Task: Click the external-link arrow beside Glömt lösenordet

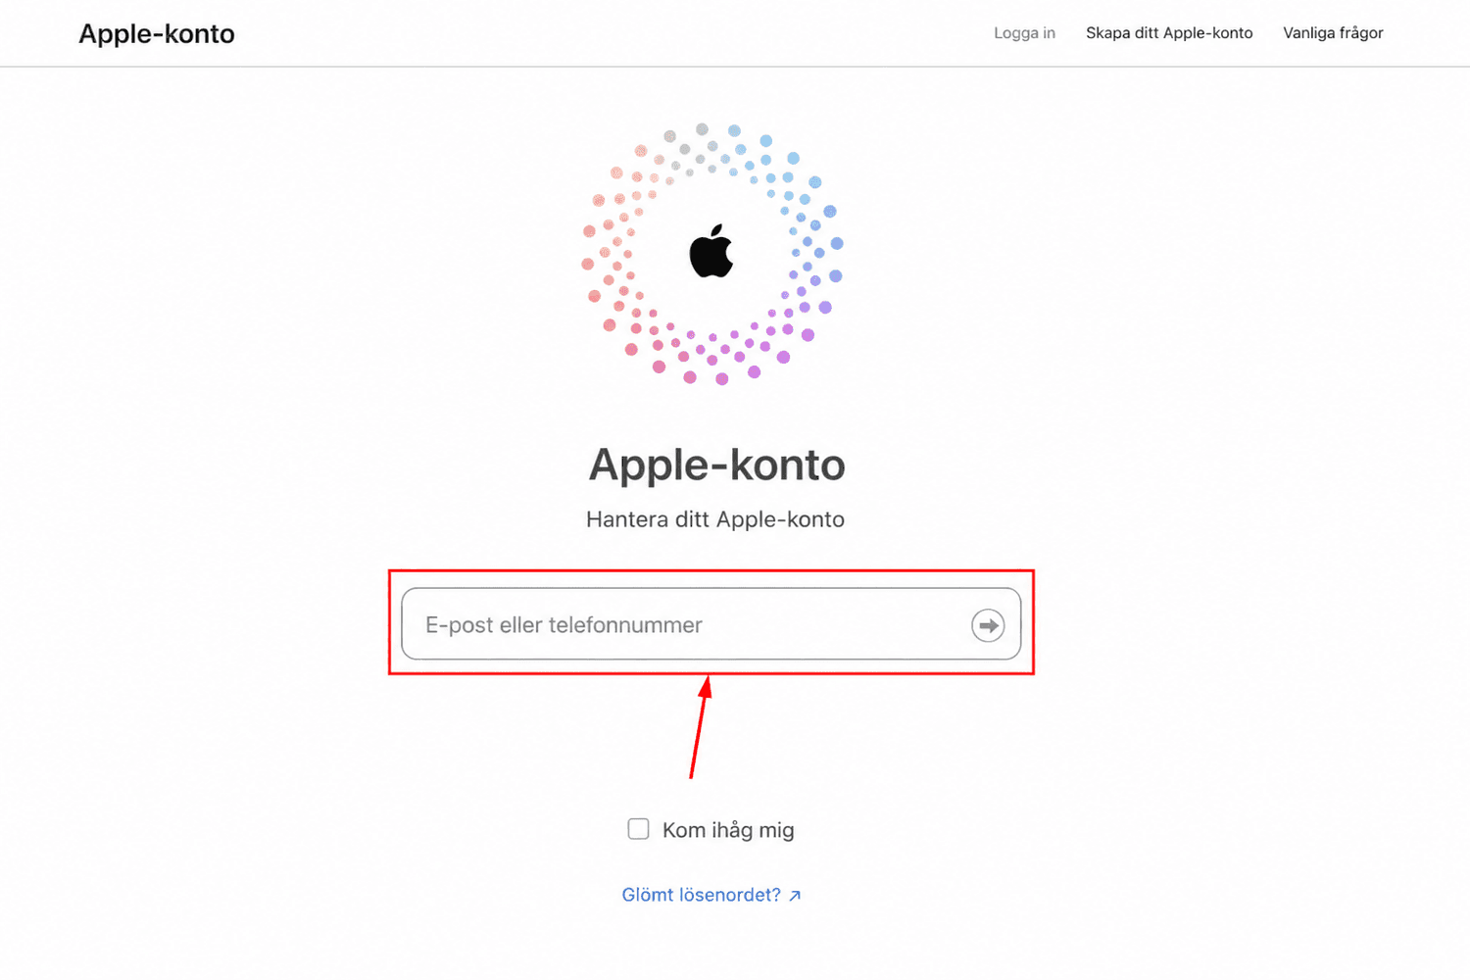Action: pyautogui.click(x=795, y=896)
